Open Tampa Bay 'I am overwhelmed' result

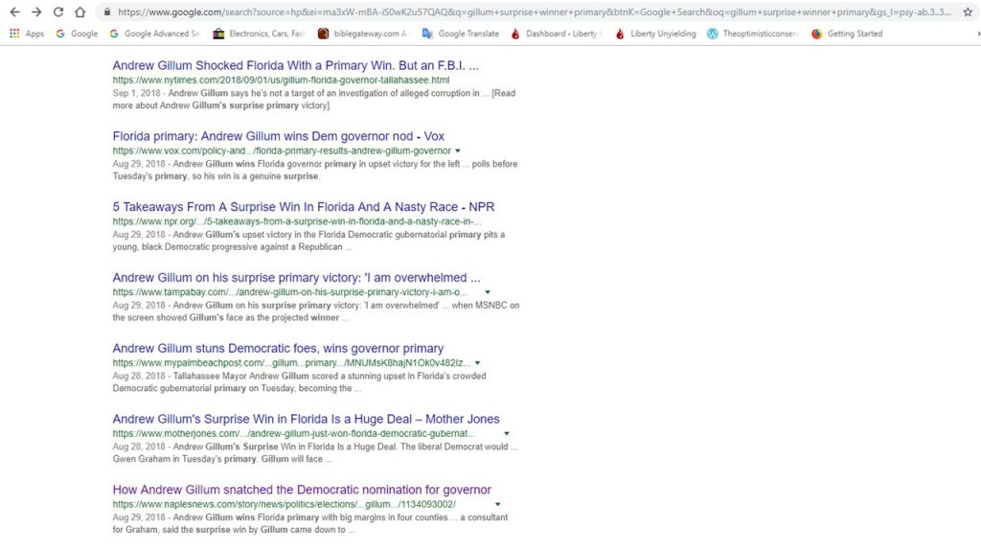click(297, 277)
